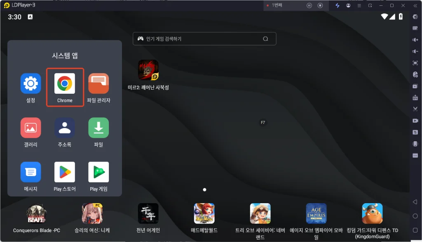Click the F7 key-mapping marker
The image size is (422, 242).
[263, 123]
